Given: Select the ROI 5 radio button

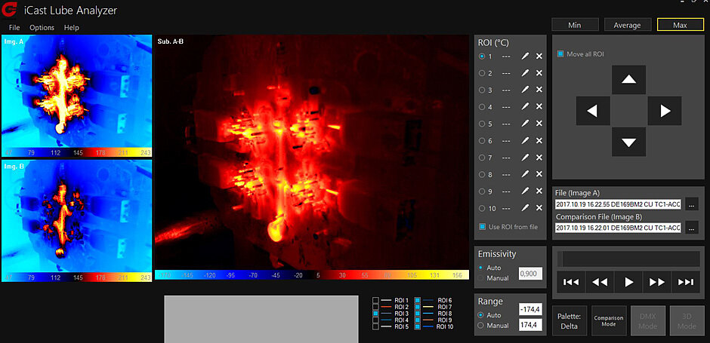Looking at the screenshot, I should (483, 124).
